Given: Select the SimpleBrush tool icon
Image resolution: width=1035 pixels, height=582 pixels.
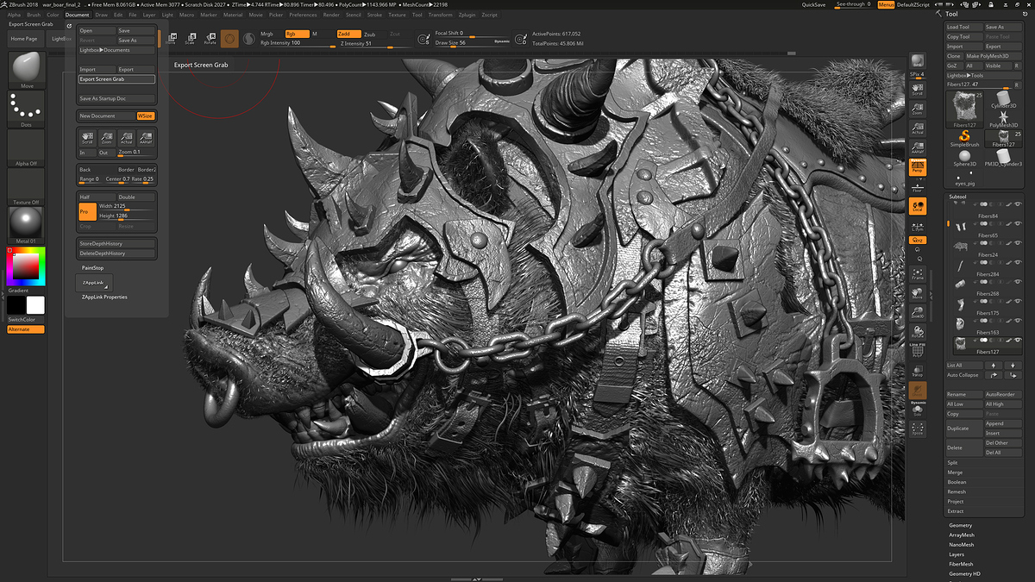Looking at the screenshot, I should (x=964, y=139).
